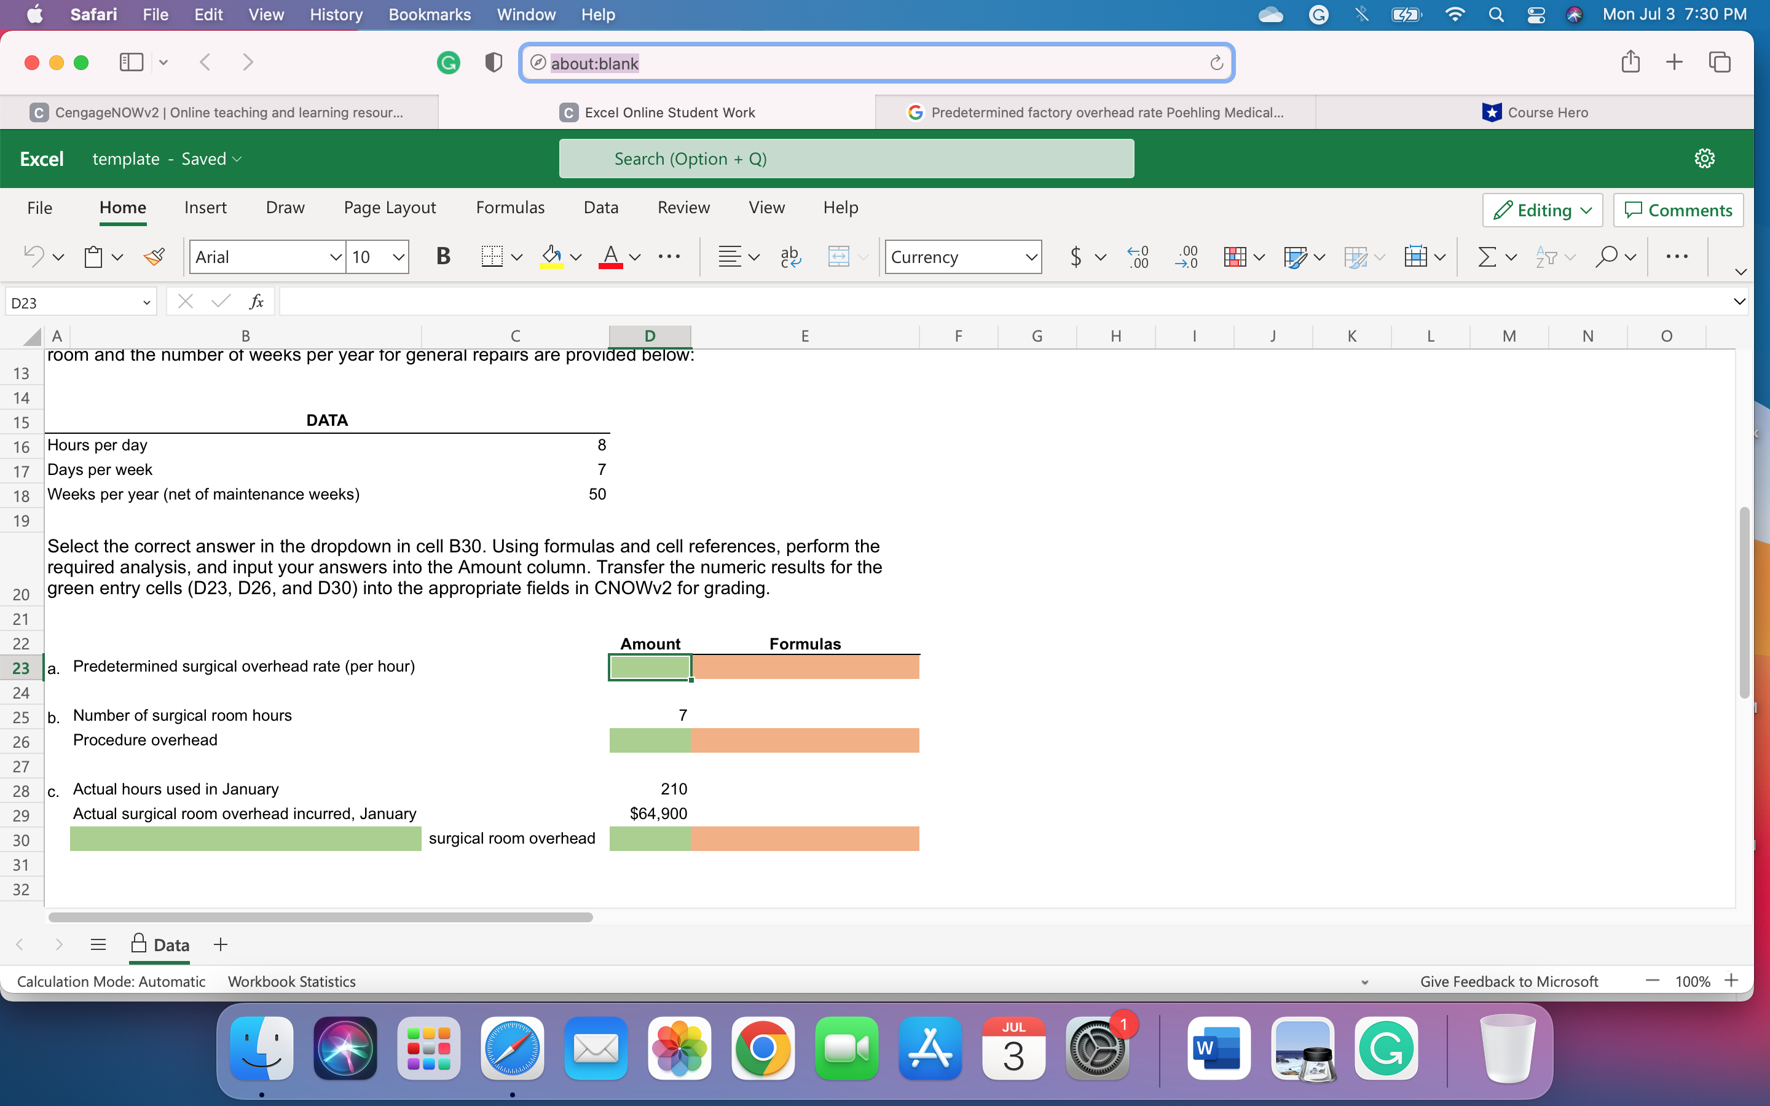
Task: Toggle Bold formatting
Action: 442,257
